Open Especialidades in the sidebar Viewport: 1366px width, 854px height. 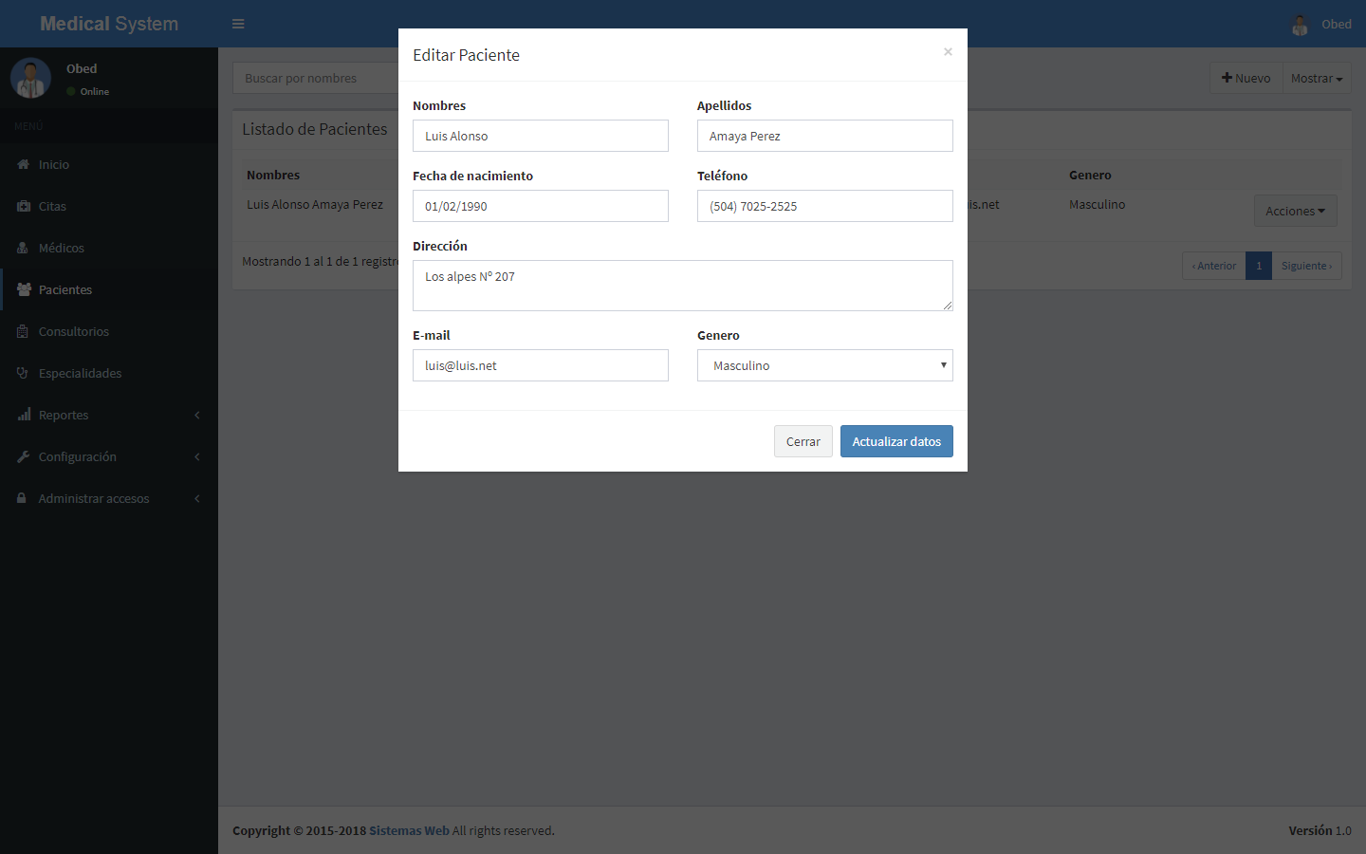click(109, 373)
